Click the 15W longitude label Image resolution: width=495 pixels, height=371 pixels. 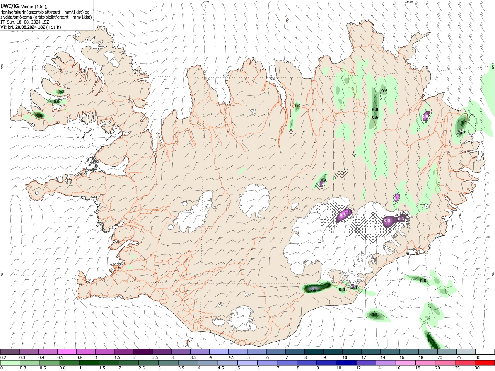click(x=410, y=2)
